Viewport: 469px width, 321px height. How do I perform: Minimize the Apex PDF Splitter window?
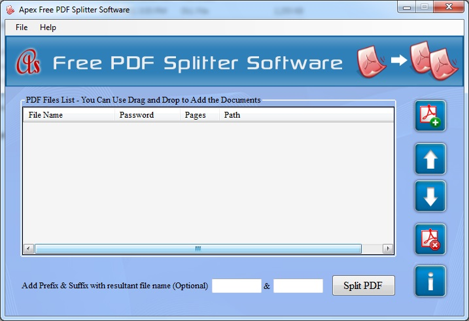tap(407, 7)
